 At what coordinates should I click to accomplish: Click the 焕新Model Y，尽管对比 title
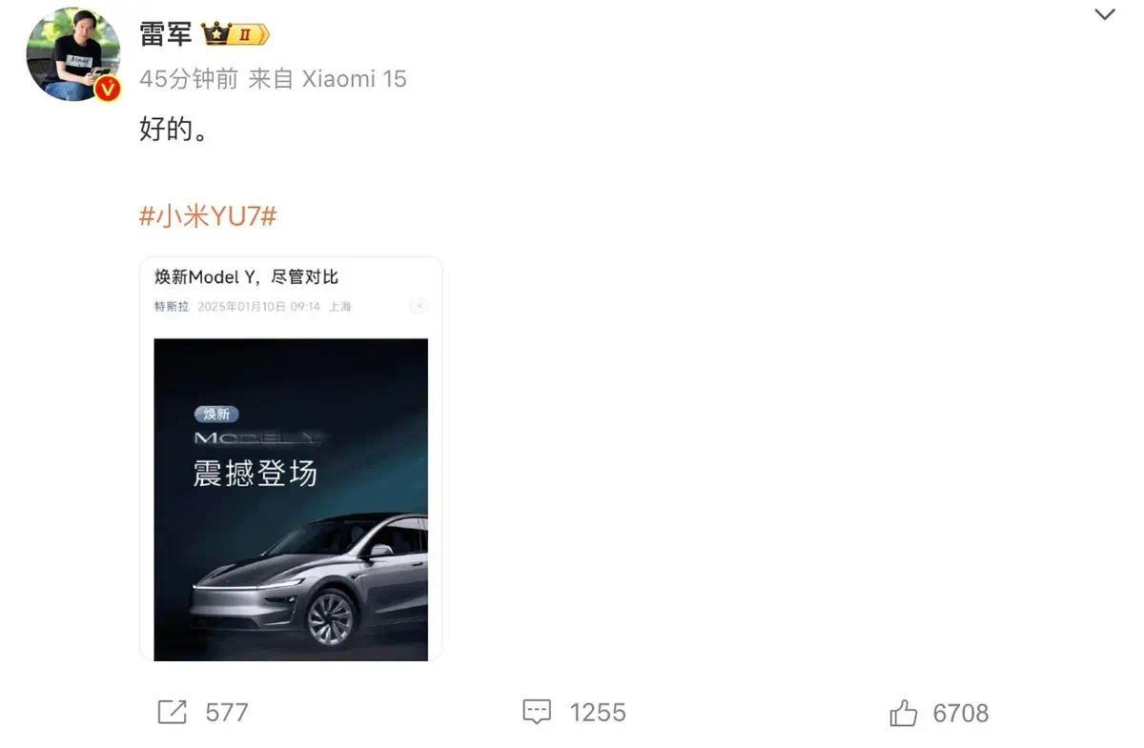pos(247,277)
